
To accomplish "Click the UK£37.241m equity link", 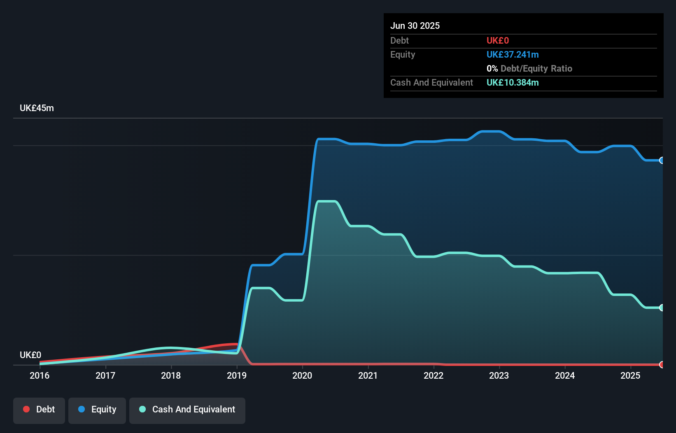I will point(513,54).
